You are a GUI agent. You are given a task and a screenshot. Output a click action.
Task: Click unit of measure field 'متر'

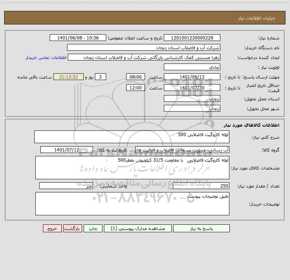click(66, 186)
